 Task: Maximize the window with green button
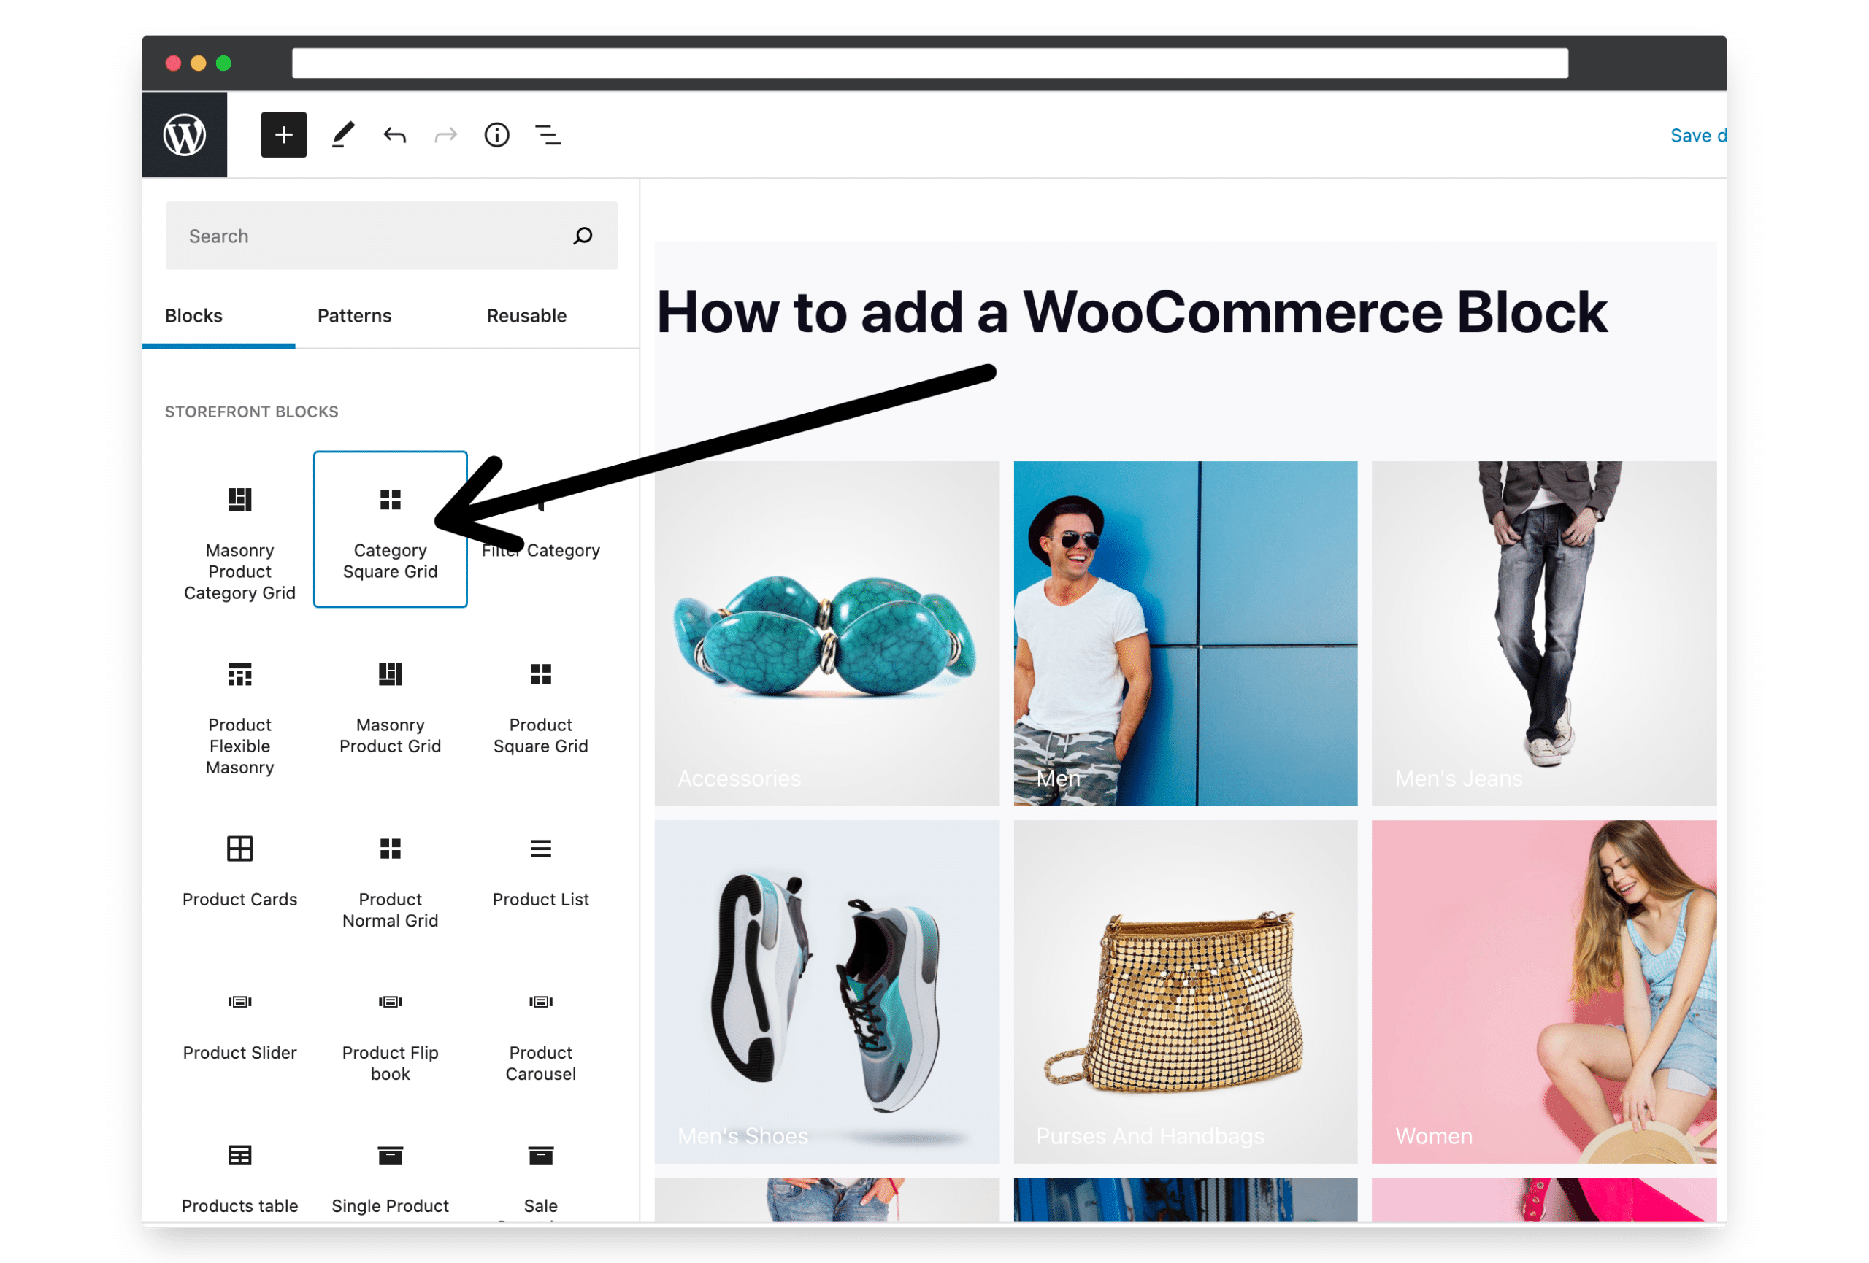(x=223, y=63)
